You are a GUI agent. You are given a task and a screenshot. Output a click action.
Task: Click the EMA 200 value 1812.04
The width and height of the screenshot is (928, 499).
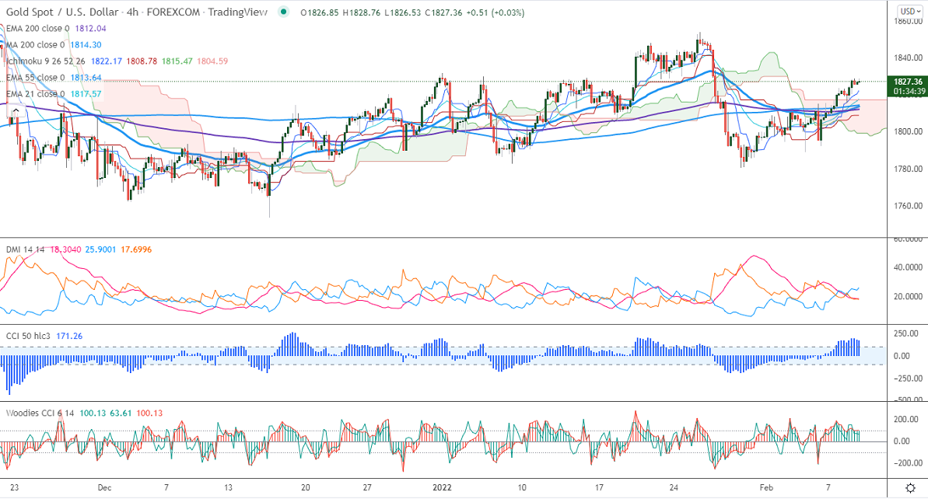tap(90, 29)
